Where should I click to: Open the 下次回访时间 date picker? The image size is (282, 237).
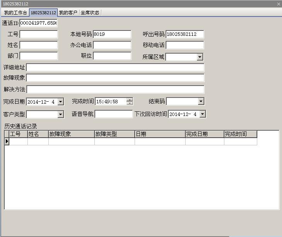click(202, 114)
